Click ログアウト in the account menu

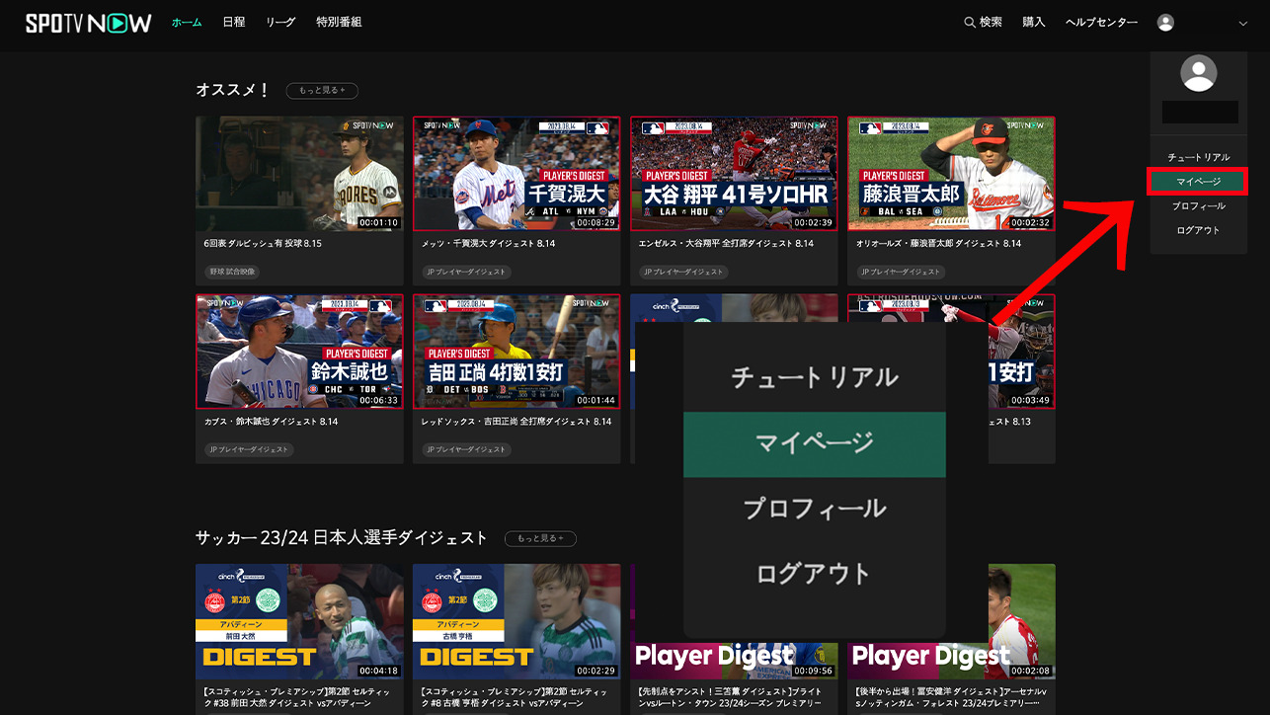coord(1198,229)
